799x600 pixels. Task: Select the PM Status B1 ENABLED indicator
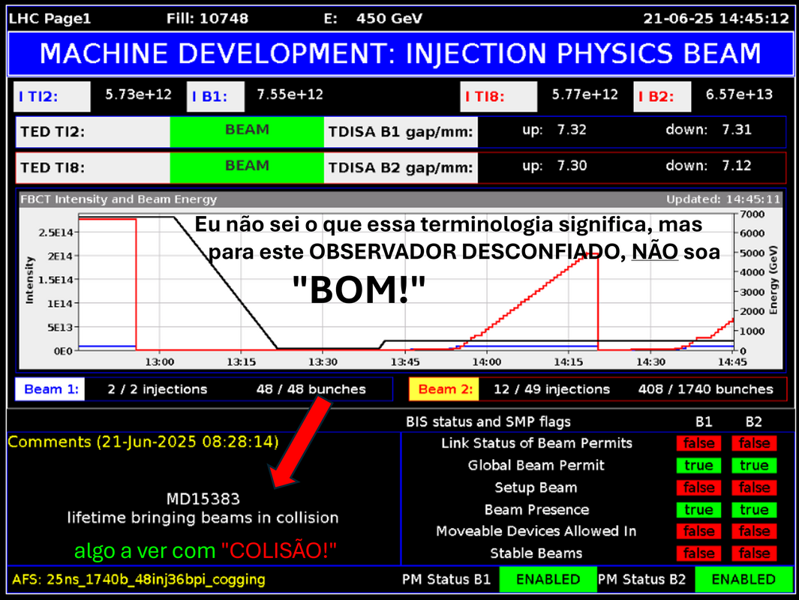click(547, 580)
